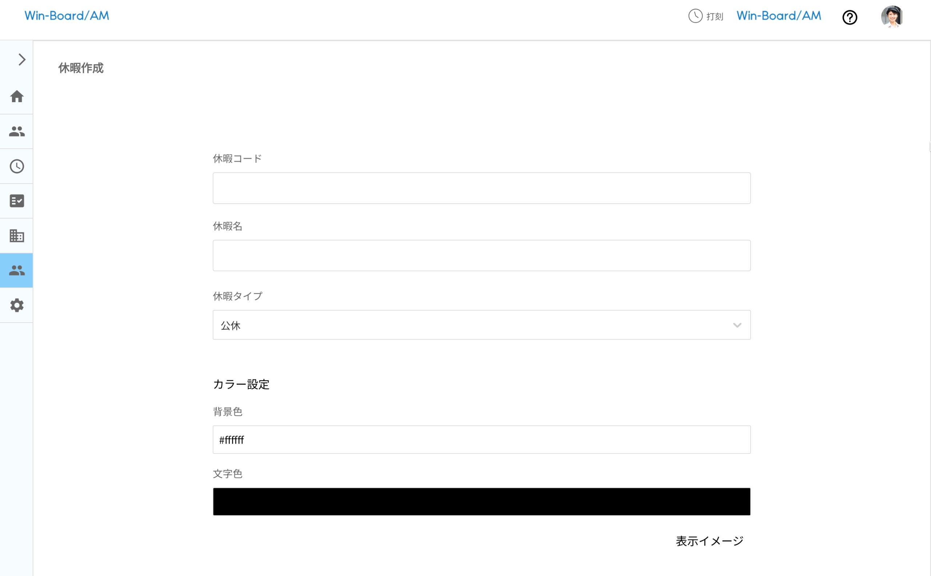This screenshot has height=576, width=931.
Task: Click the empty 休暇コード input field
Action: pyautogui.click(x=482, y=188)
